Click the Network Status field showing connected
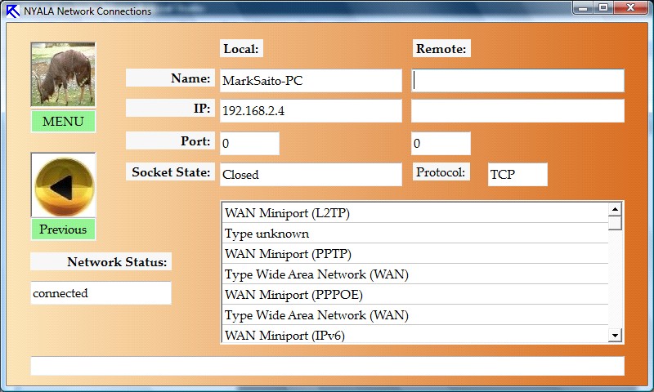 click(x=101, y=293)
